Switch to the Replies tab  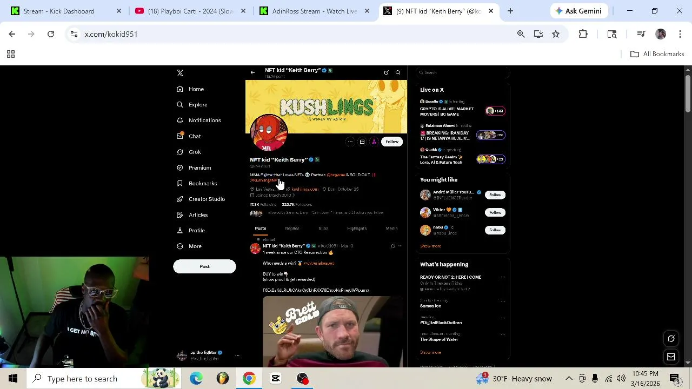tap(292, 229)
